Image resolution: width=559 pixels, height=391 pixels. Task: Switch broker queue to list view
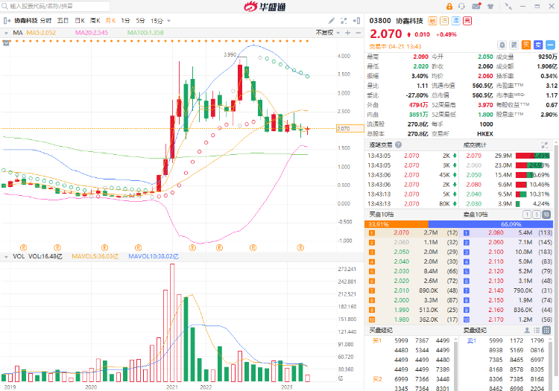pyautogui.click(x=536, y=331)
